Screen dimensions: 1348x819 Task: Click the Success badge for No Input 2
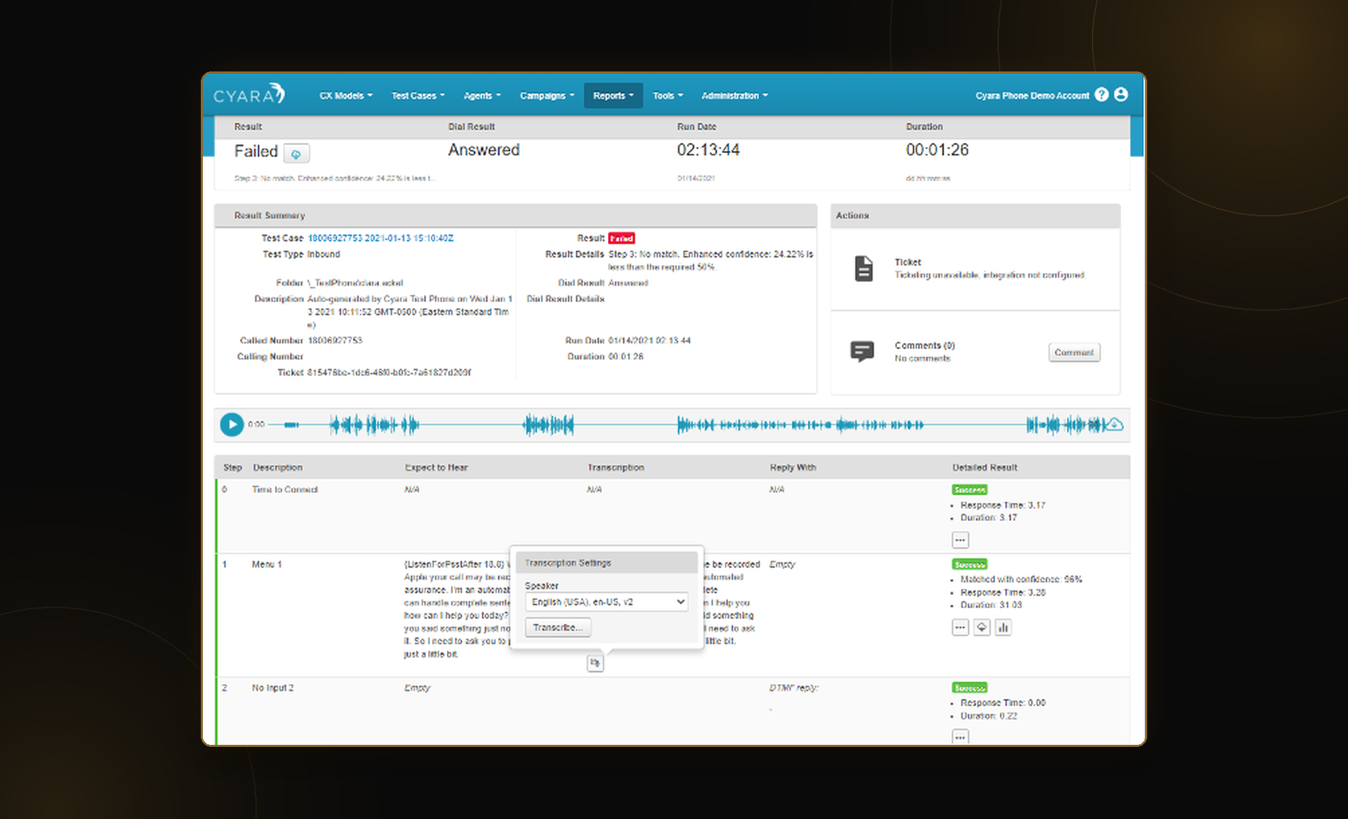click(970, 688)
